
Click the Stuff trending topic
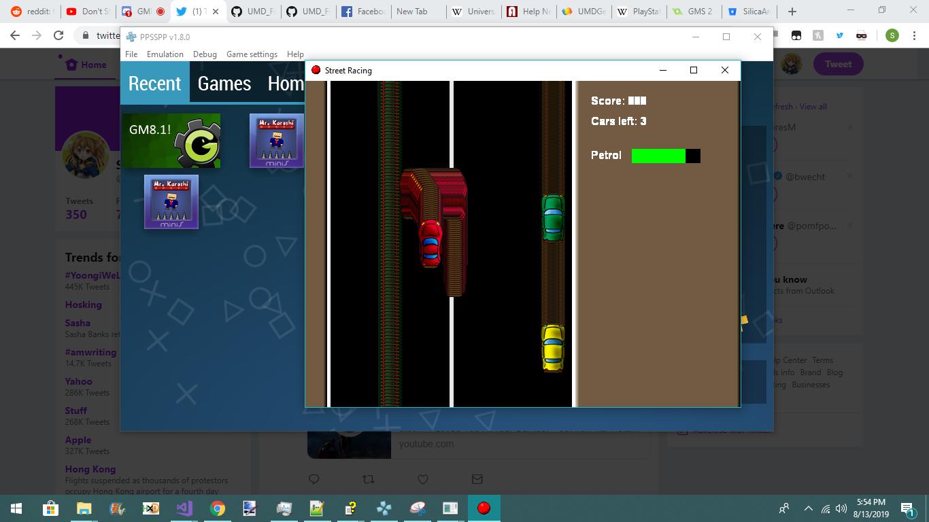point(76,411)
